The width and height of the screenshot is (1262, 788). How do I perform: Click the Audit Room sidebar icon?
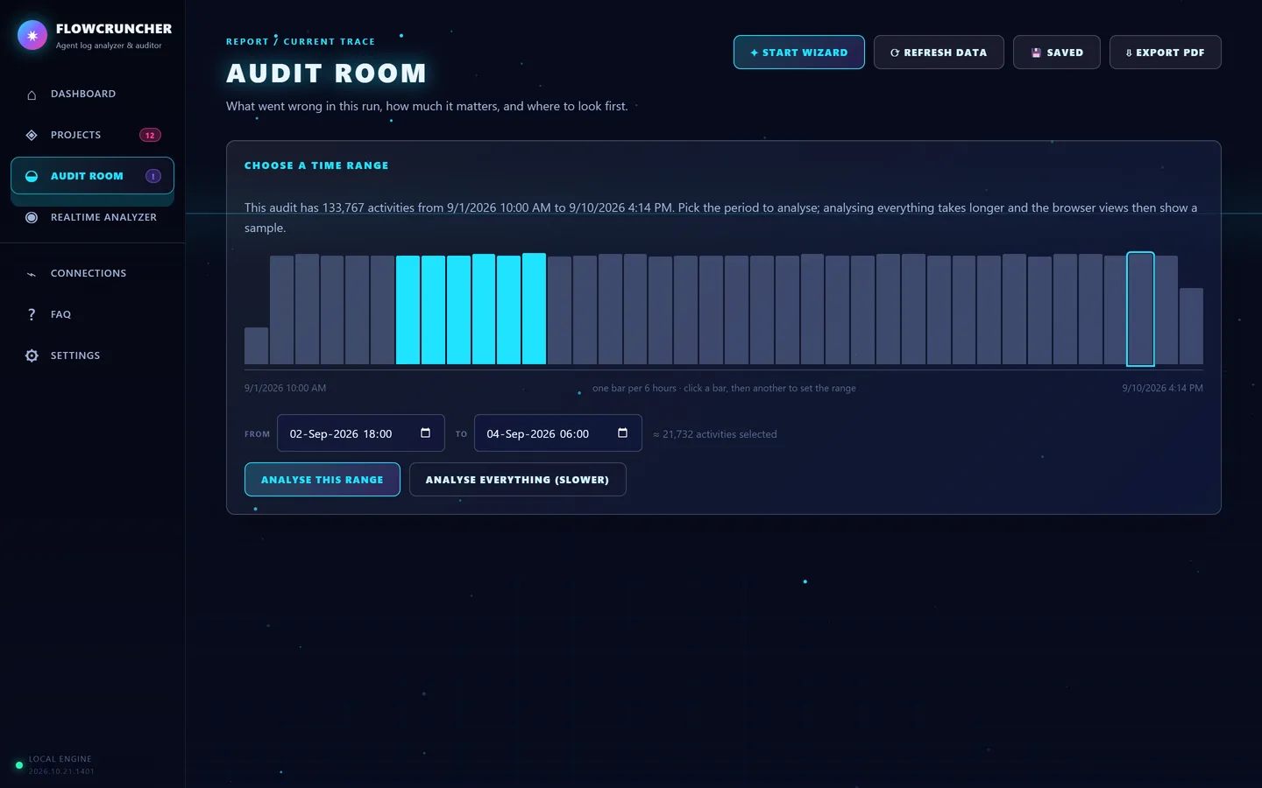[x=32, y=176]
